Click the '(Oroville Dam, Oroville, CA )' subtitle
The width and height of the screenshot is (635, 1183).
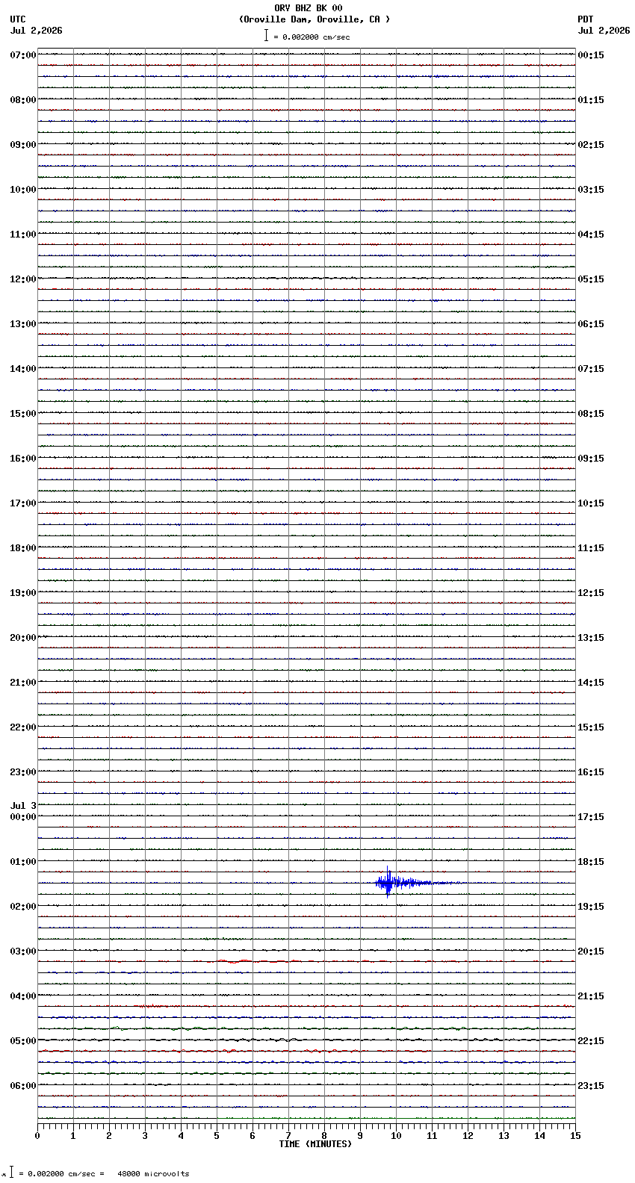click(x=315, y=19)
